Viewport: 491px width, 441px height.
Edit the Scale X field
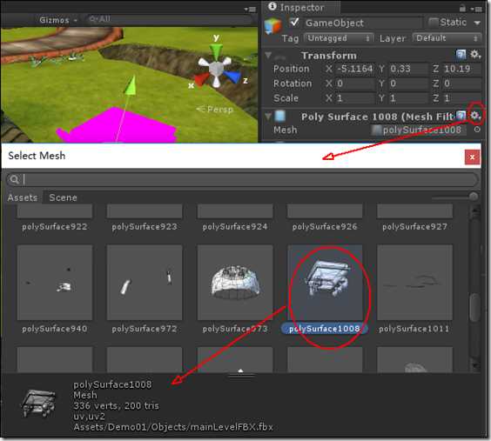coord(355,98)
